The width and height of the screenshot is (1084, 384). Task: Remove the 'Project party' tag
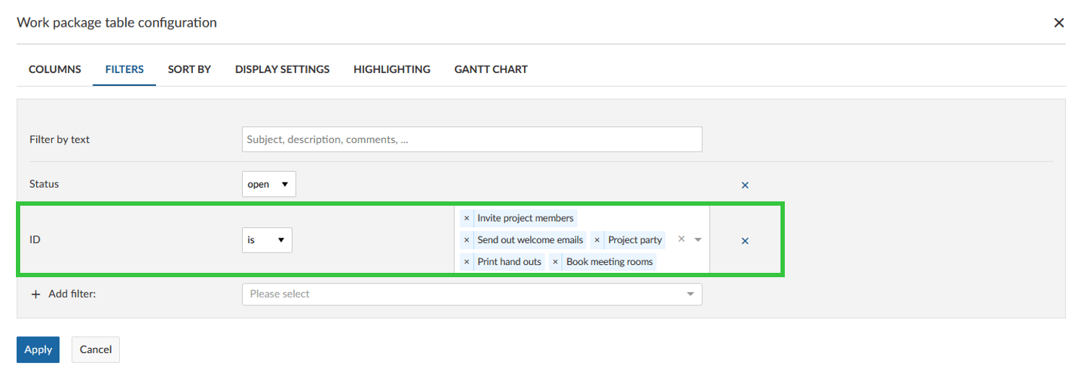pos(597,240)
